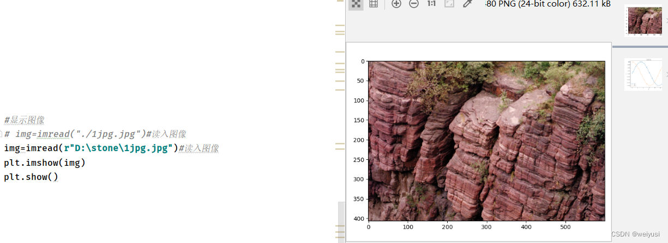Zoom in with the plus magnifier

(396, 4)
